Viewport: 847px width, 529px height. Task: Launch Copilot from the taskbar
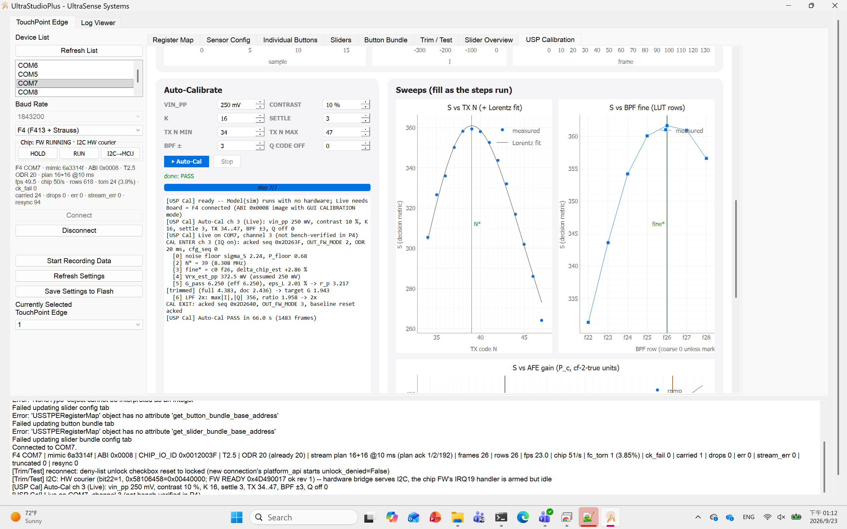click(391, 517)
